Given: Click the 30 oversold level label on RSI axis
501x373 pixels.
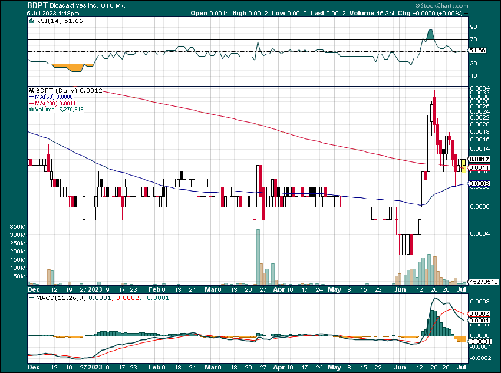Looking at the screenshot, I should click(473, 64).
